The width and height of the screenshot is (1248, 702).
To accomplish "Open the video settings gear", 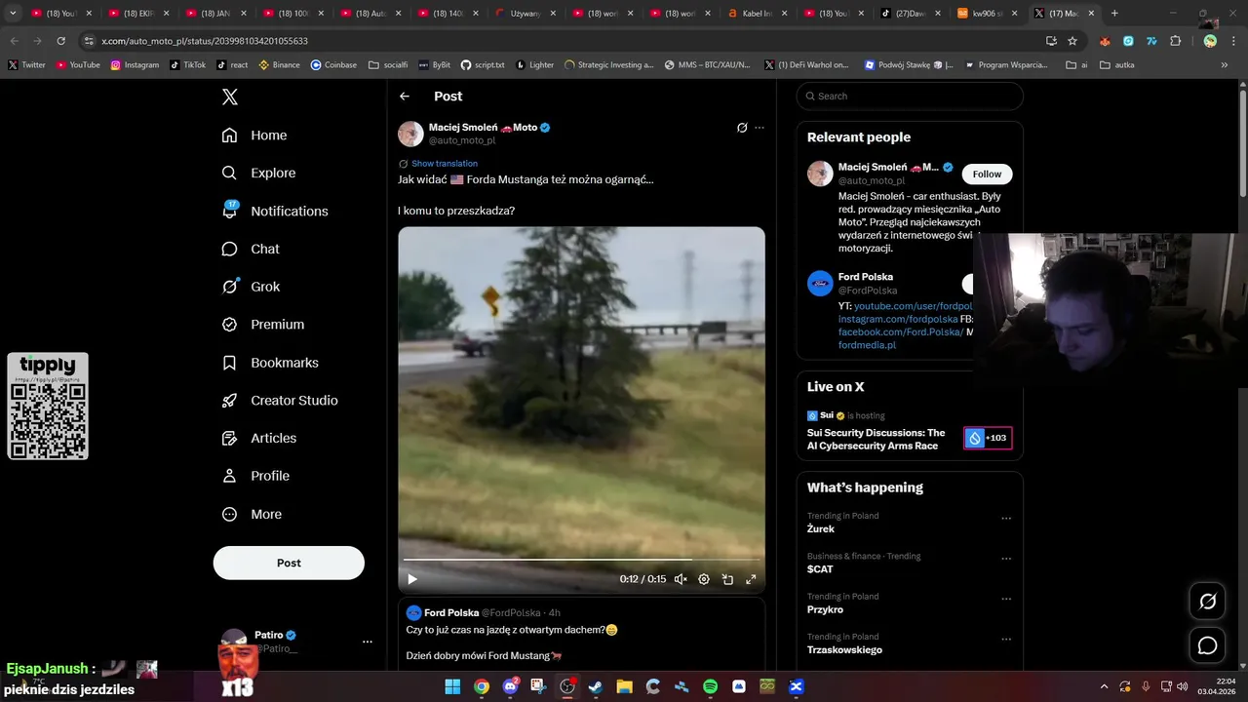I will point(704,579).
